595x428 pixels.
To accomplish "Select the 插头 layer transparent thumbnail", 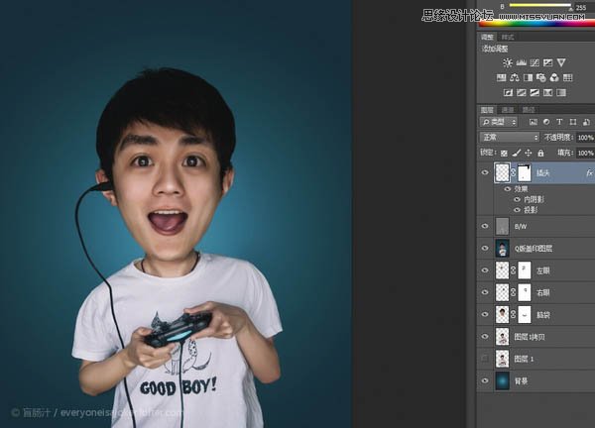I will (x=503, y=172).
